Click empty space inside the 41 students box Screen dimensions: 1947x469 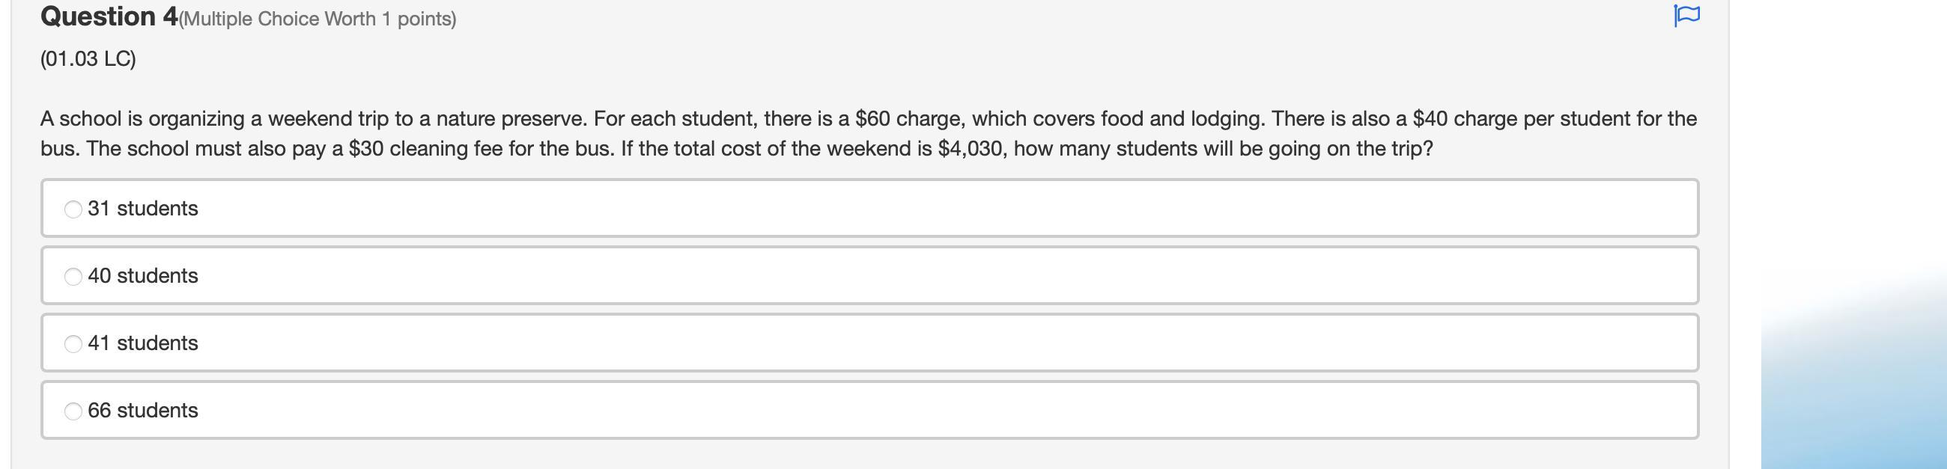907,343
